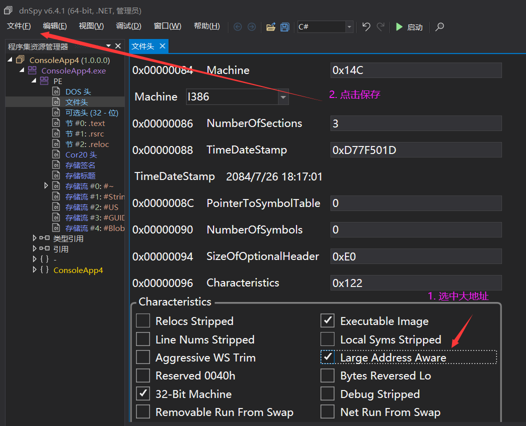
Task: Toggle the Debug Stripped checkbox
Action: (327, 394)
